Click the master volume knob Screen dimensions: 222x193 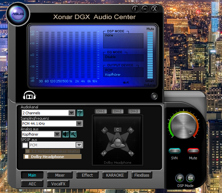(x=183, y=126)
